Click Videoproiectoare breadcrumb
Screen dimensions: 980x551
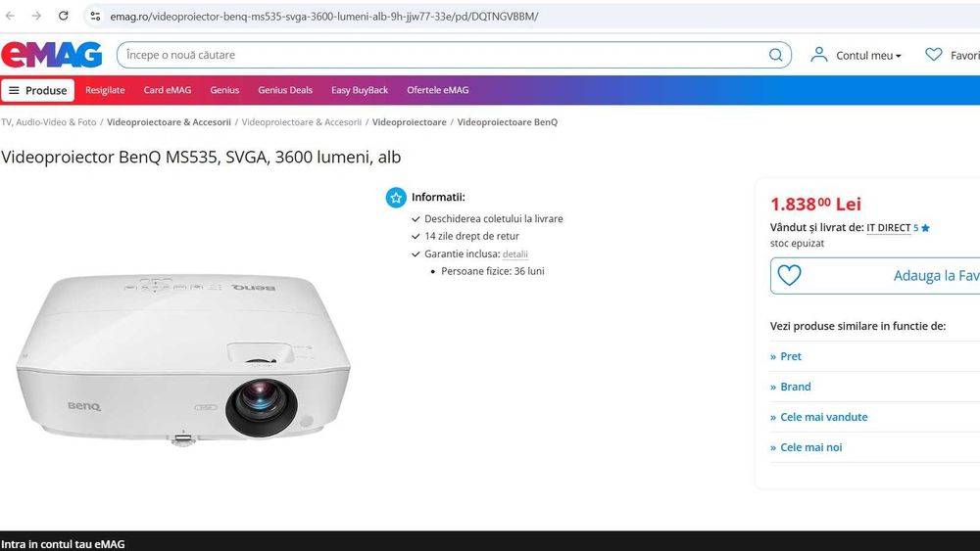(x=410, y=122)
